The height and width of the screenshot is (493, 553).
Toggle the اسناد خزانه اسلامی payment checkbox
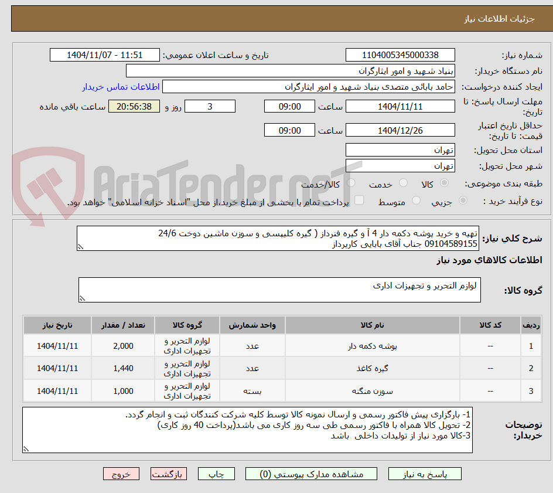(359, 200)
